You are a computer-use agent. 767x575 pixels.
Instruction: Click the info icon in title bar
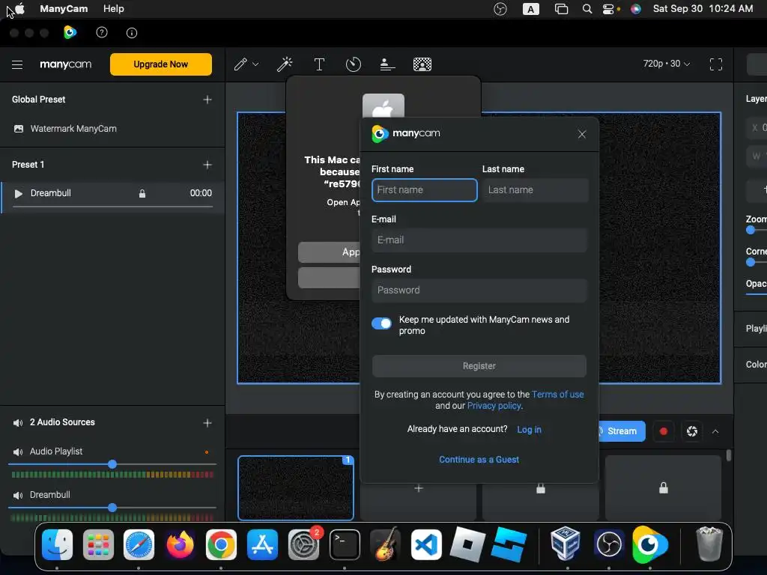(132, 33)
